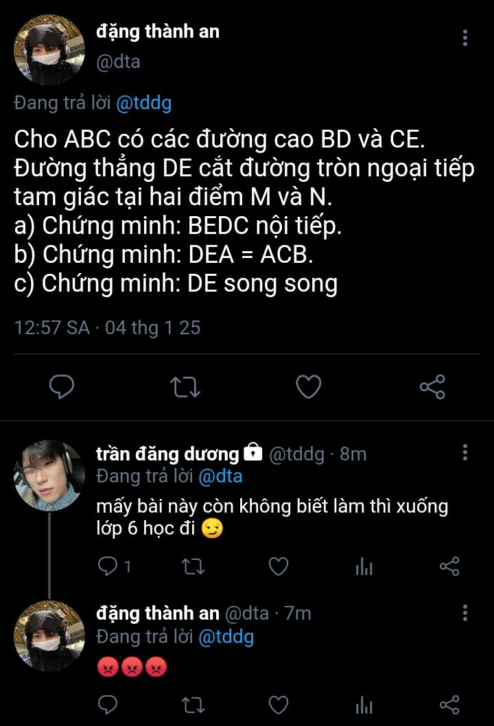Open more options for trần đăng dương's reply
The height and width of the screenshot is (726, 494).
(x=464, y=452)
